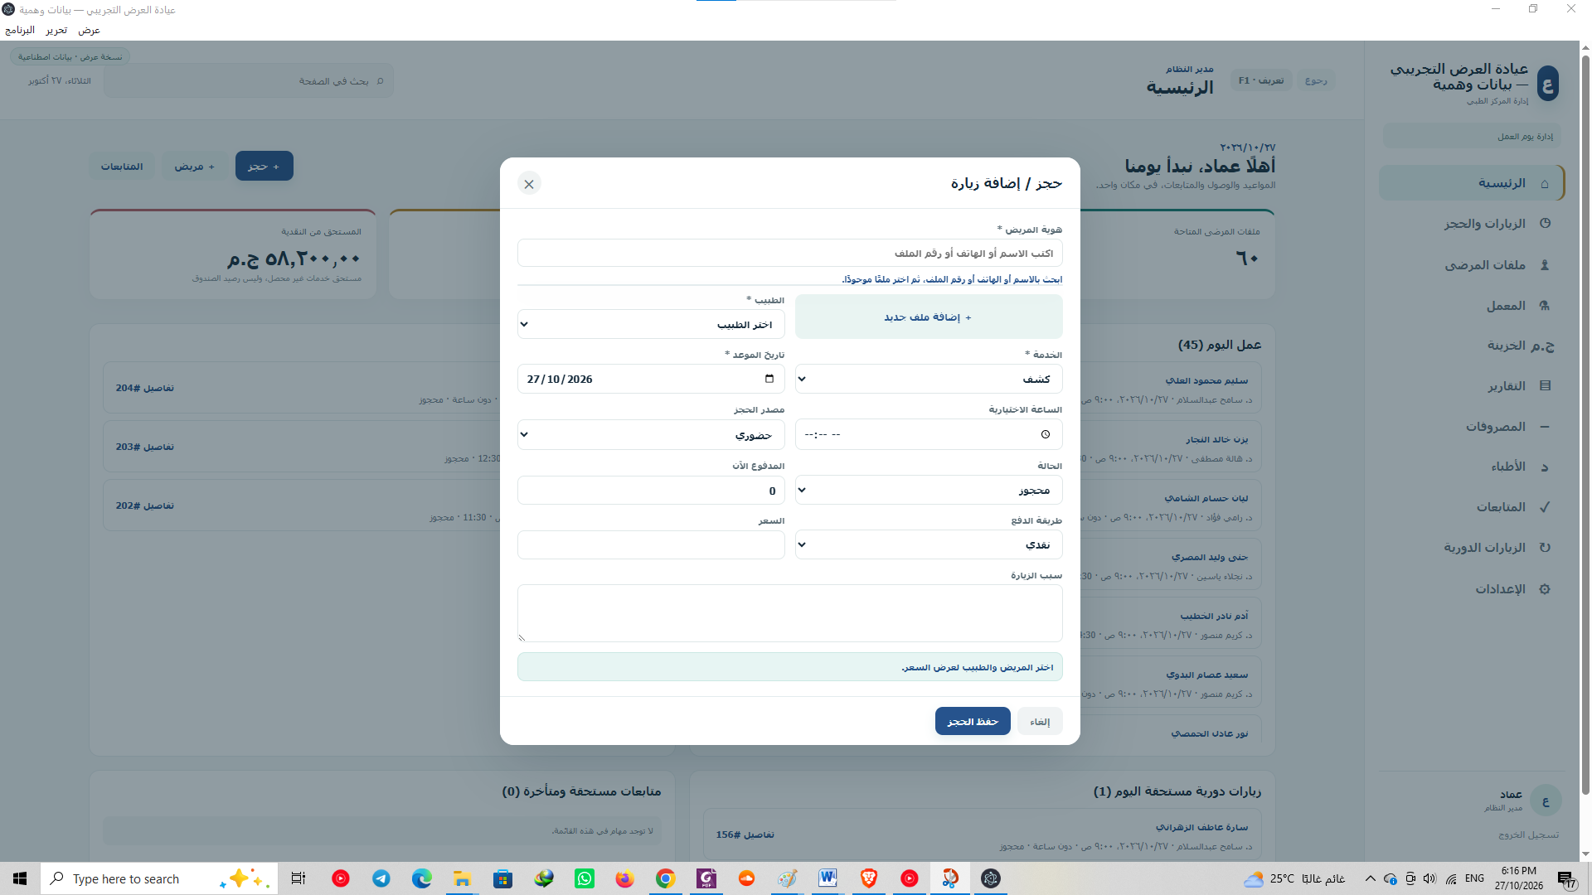The width and height of the screenshot is (1592, 895).
Task: Click the المتابعات button near top left
Action: coord(122,166)
